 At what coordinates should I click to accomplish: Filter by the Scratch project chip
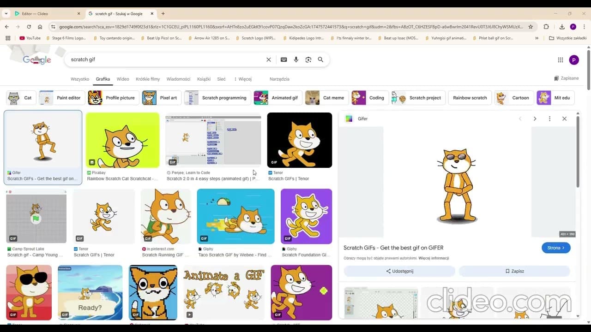click(418, 98)
